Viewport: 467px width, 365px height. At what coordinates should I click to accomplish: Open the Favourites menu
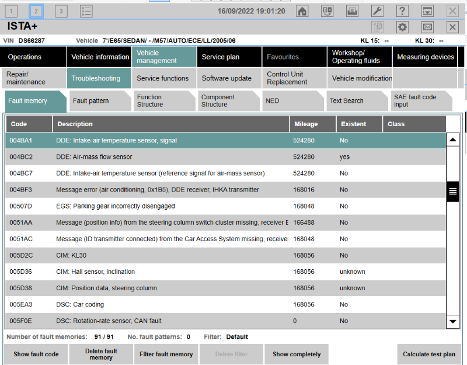coord(294,57)
